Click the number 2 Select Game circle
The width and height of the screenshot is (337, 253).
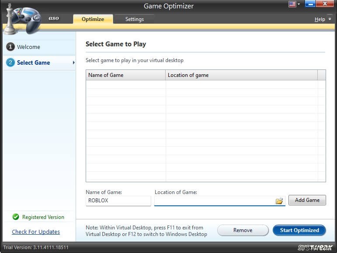click(x=10, y=62)
